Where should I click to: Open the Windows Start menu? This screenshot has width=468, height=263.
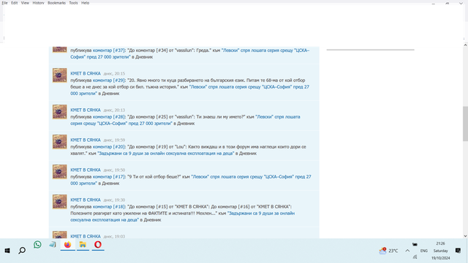(x=7, y=251)
